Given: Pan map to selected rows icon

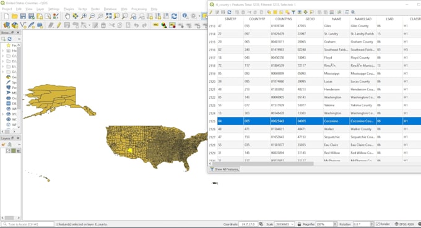Looking at the screenshot, I should pyautogui.click(x=305, y=12).
